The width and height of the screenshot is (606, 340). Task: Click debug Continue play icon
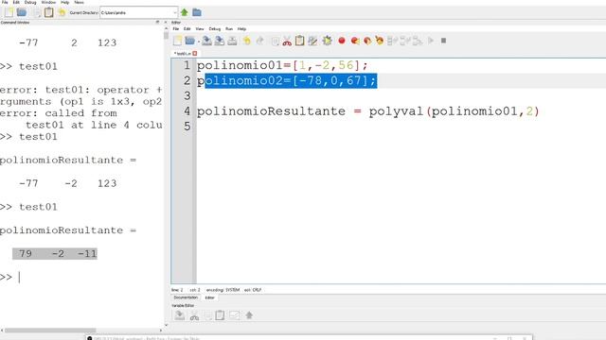[x=431, y=41]
